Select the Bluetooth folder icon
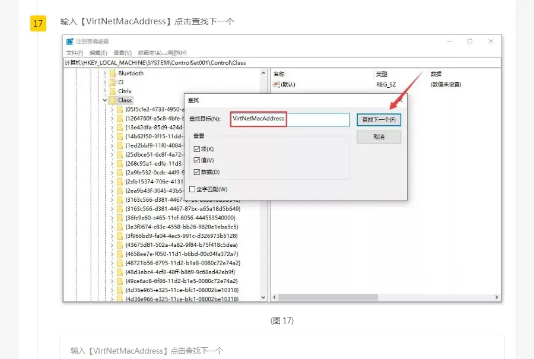 pos(113,73)
